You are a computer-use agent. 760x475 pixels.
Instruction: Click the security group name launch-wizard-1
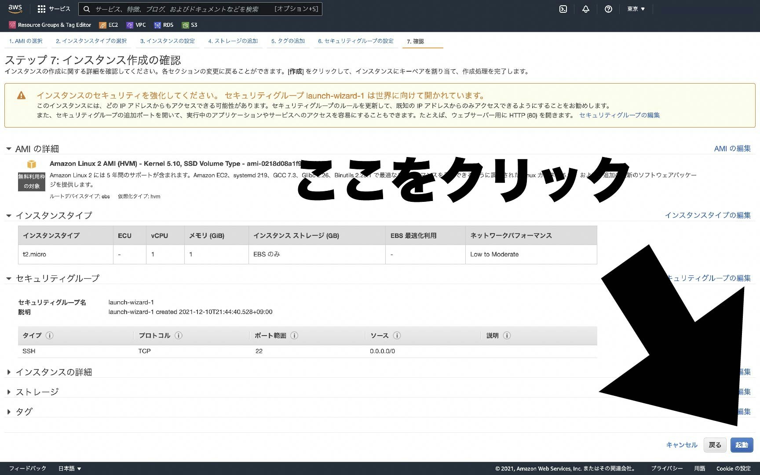(x=131, y=302)
